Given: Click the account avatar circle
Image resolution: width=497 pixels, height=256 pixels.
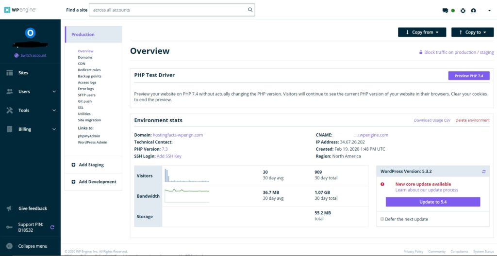Looking at the screenshot, I should (30, 32).
